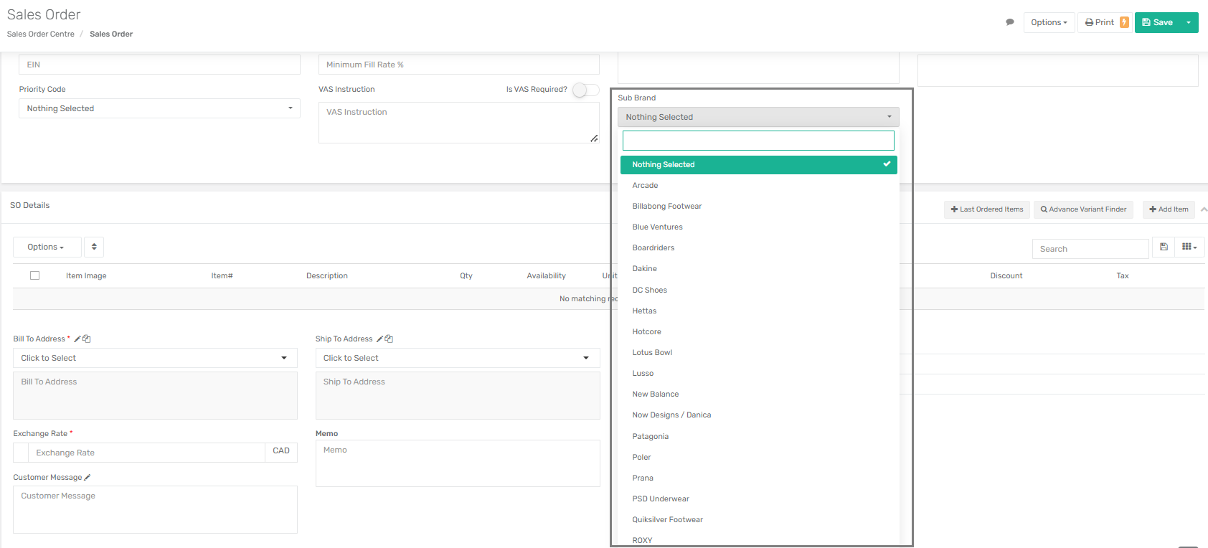1208x548 pixels.
Task: Select Lusso option
Action: [643, 373]
